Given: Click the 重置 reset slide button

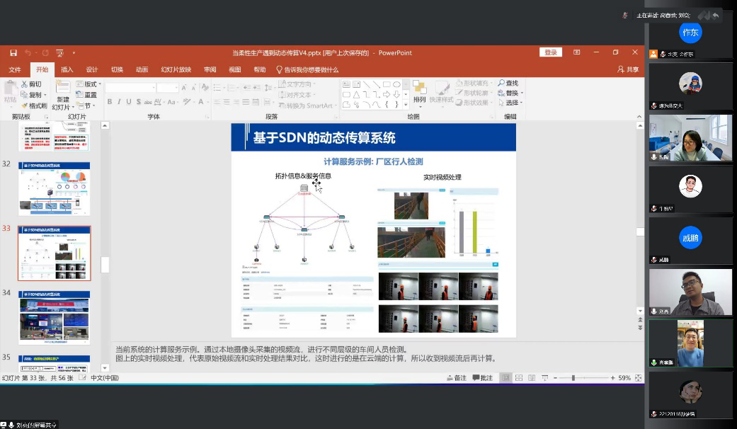Looking at the screenshot, I should (x=86, y=95).
